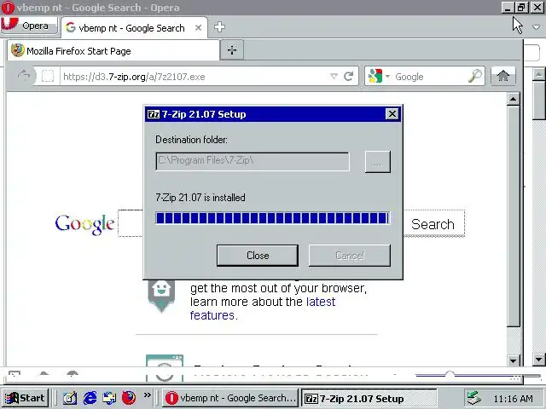Screen dimensions: 546x409
Task: Open a new Opera tab with plus icon
Action: [219, 27]
